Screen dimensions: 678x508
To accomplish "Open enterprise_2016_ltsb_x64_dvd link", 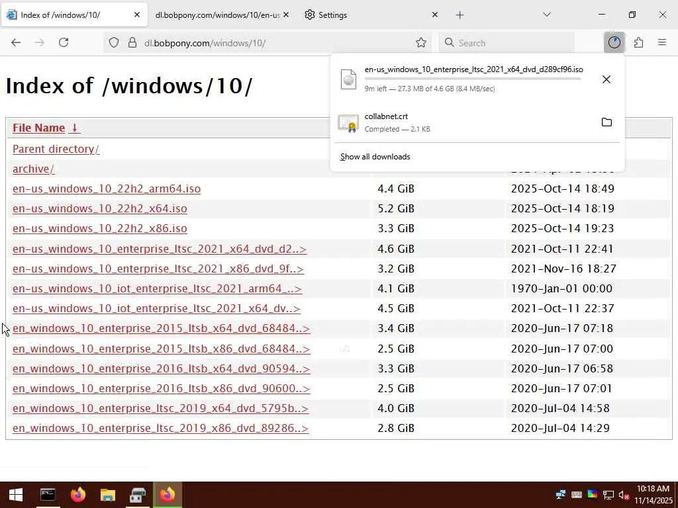I will click(162, 369).
